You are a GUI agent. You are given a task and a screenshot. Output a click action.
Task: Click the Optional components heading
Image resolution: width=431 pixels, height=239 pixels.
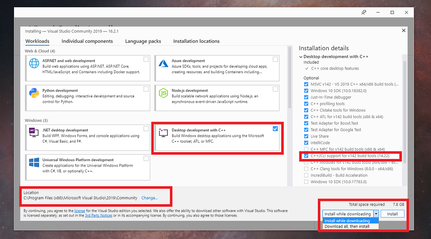pos(311,78)
